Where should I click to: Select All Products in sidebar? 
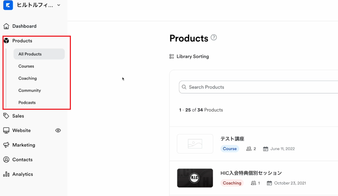(39, 54)
